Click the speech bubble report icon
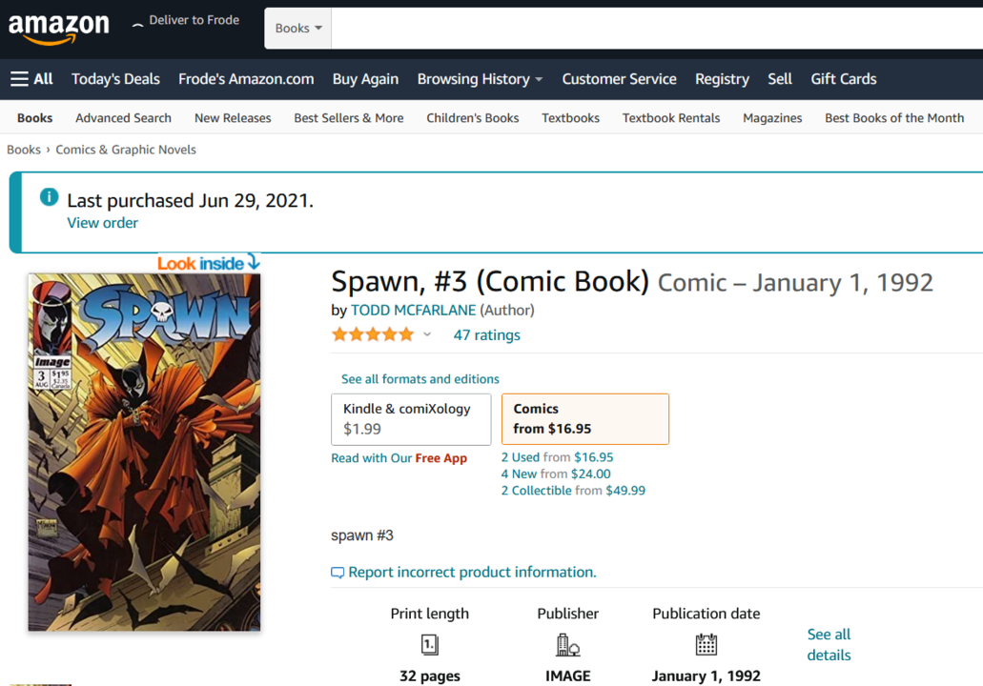Screen dimensions: 983x686 [338, 572]
